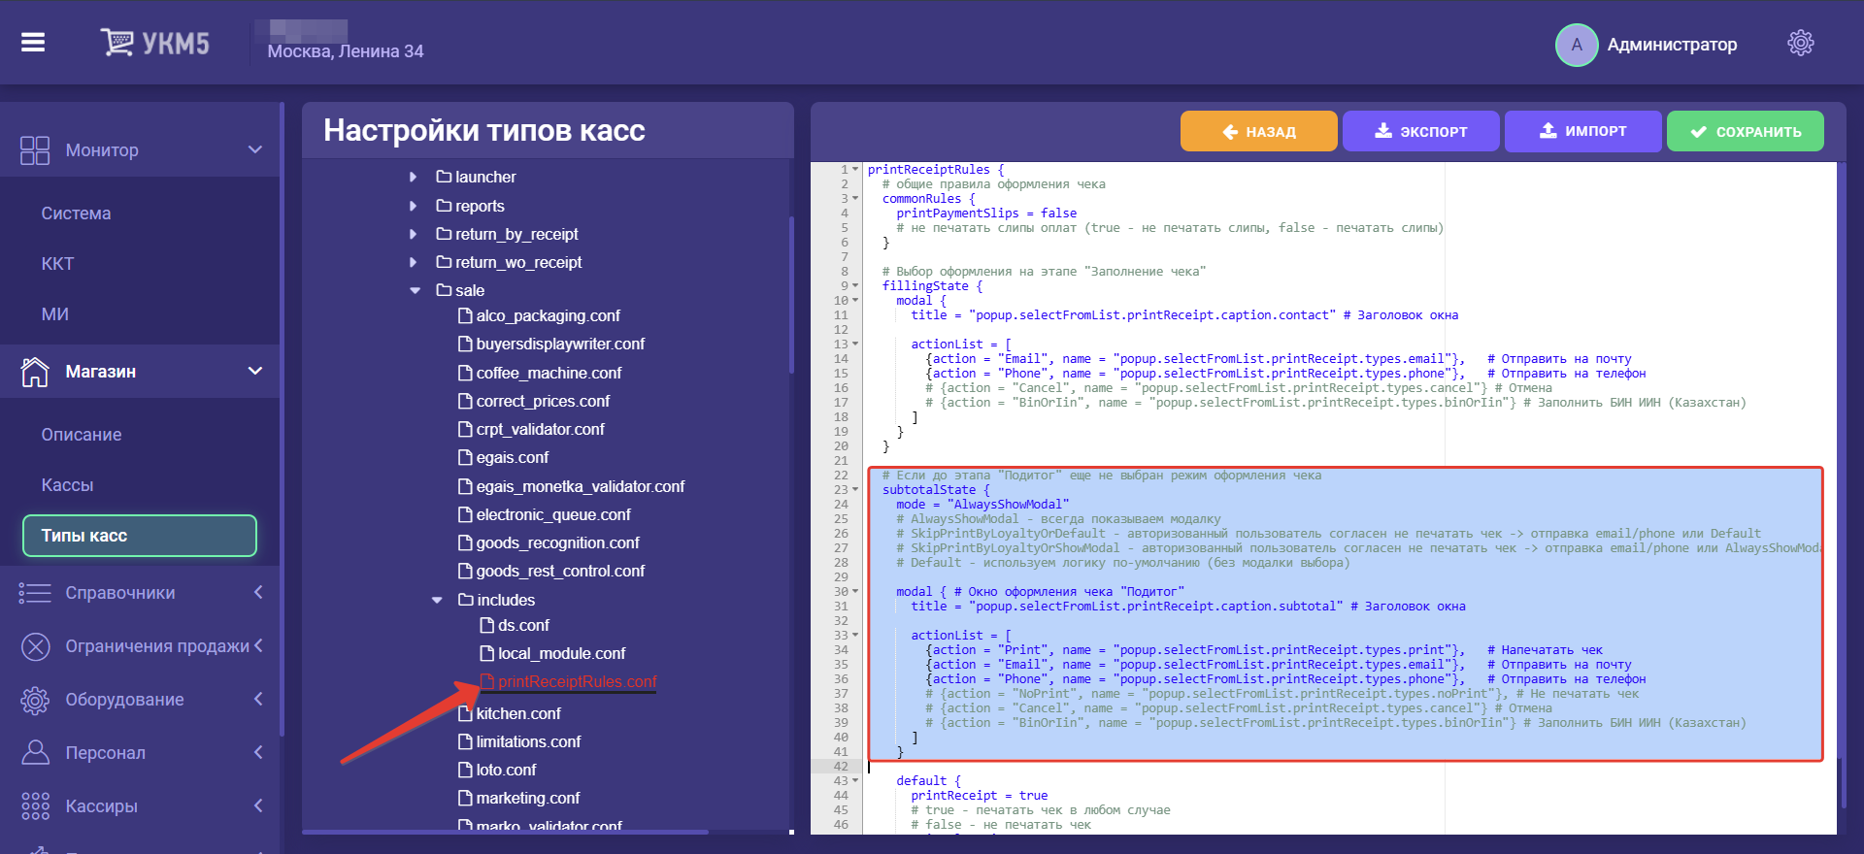
Task: Click the alco_packaging.conf file icon
Action: pyautogui.click(x=465, y=315)
